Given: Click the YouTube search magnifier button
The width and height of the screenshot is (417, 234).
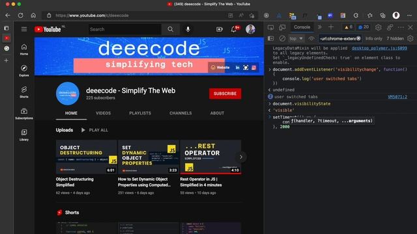Looking at the screenshot, I should (x=171, y=29).
